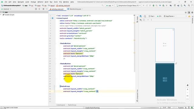Click the LinearLayout breadcrumb below editor

(61, 105)
